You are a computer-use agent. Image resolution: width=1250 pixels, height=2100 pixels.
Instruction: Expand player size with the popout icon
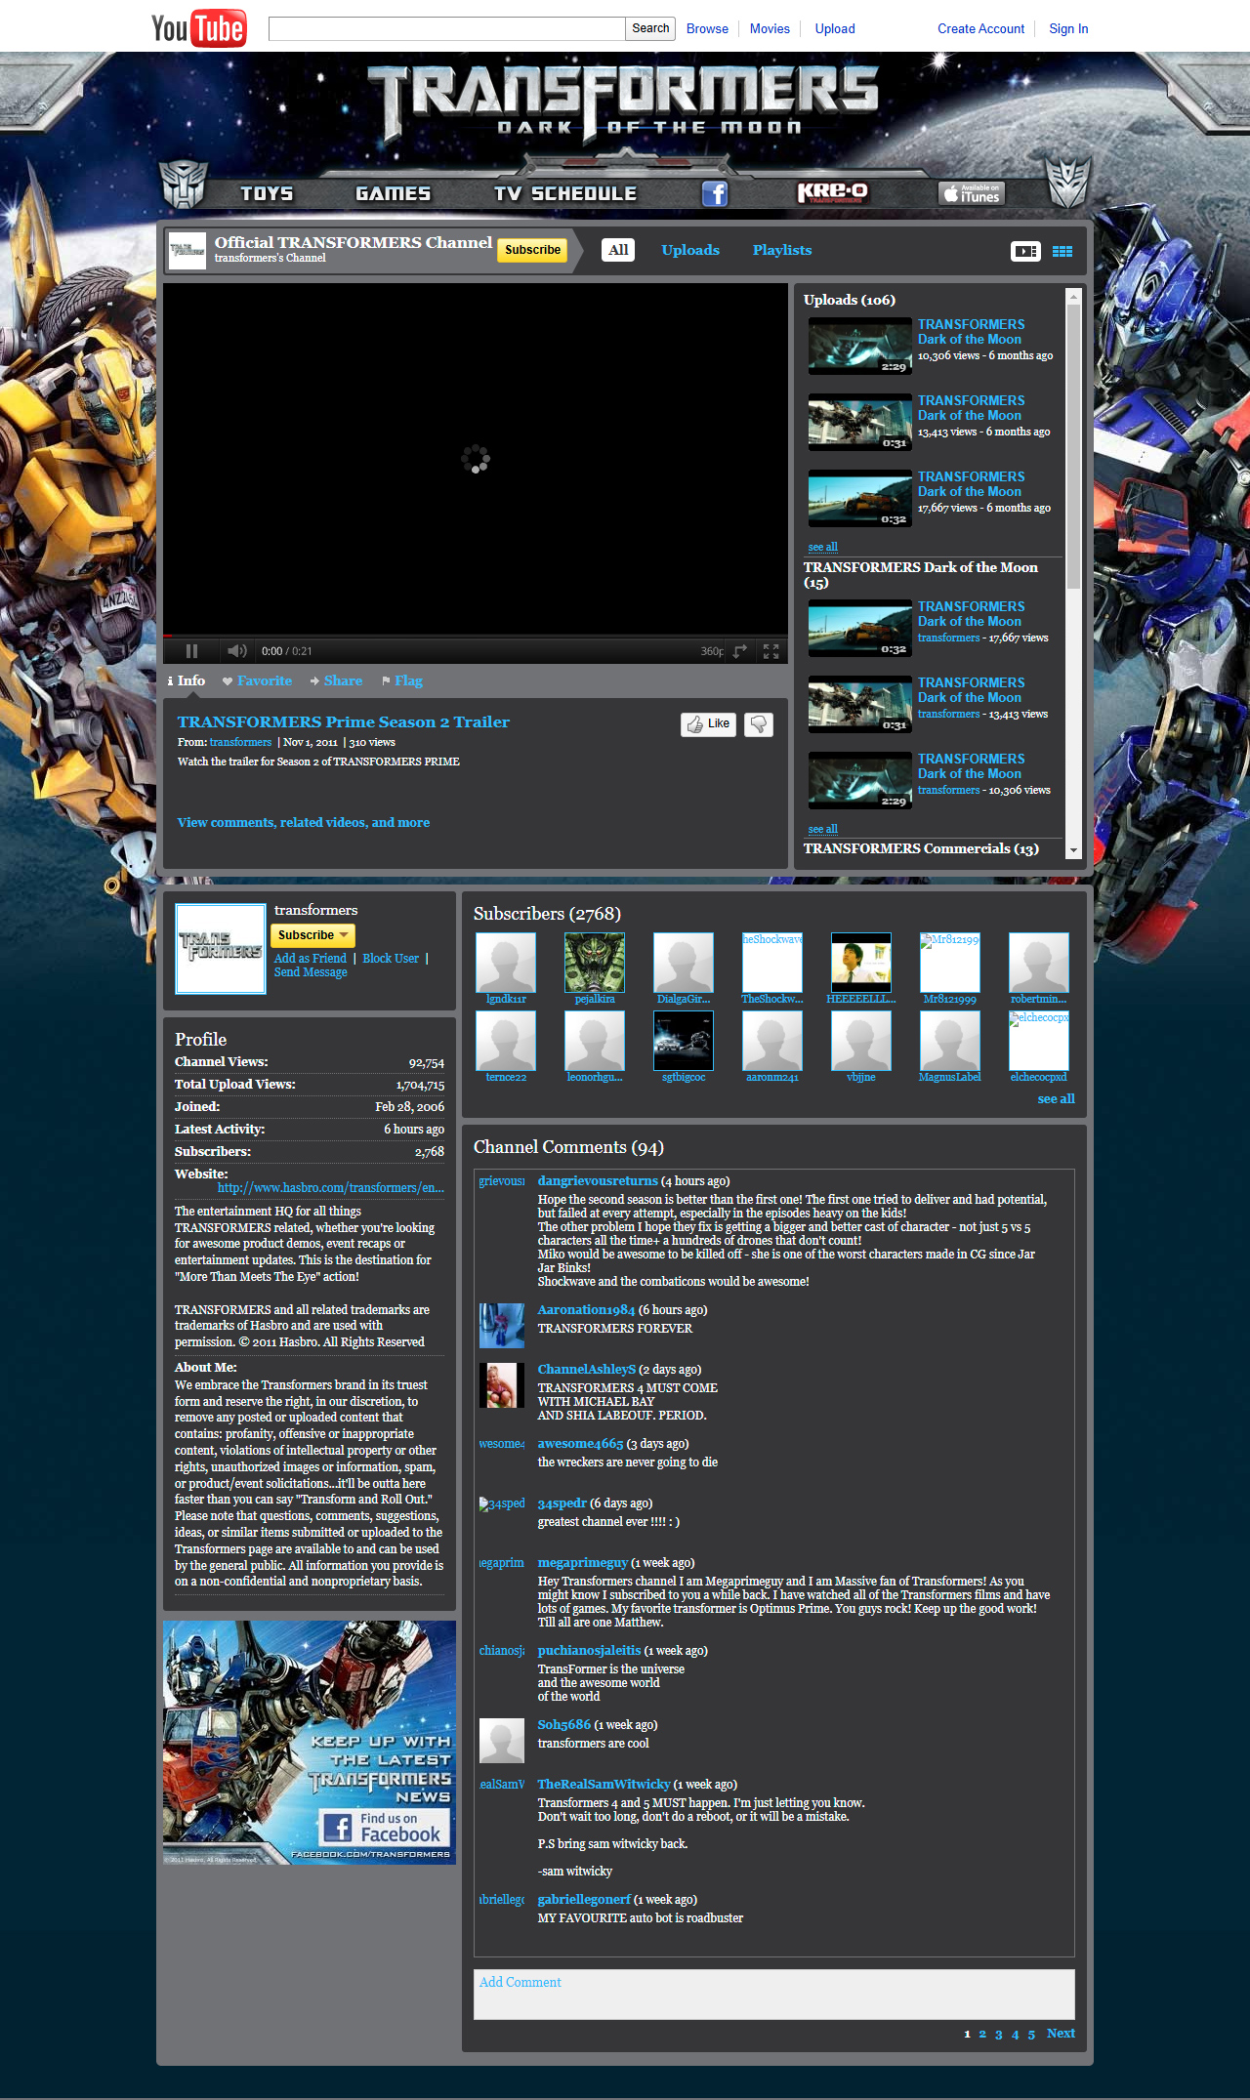pyautogui.click(x=740, y=651)
